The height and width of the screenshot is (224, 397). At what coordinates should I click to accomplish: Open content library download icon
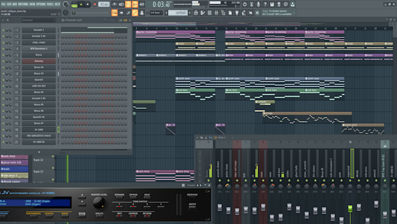(x=292, y=4)
